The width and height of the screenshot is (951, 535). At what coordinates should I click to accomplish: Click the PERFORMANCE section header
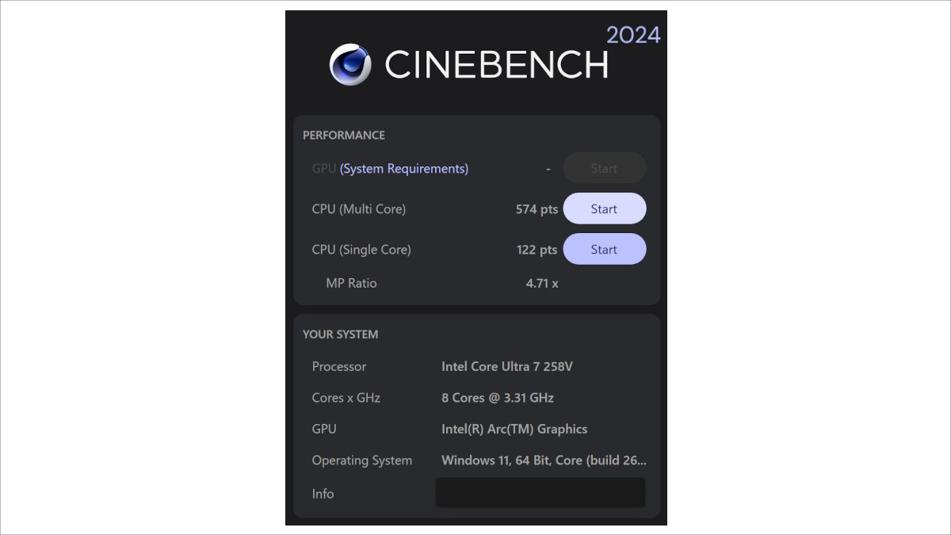(344, 135)
